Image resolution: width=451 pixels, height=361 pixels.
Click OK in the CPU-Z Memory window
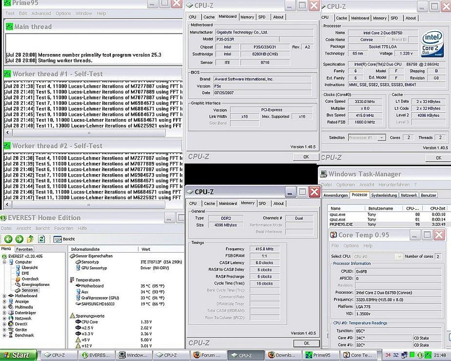point(307,343)
